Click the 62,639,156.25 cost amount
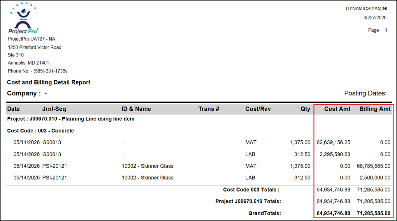This screenshot has height=221, width=397. click(333, 142)
